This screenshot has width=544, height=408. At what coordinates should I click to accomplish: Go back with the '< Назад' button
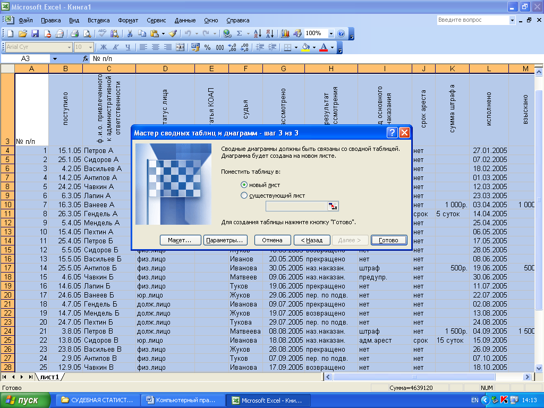pos(312,240)
